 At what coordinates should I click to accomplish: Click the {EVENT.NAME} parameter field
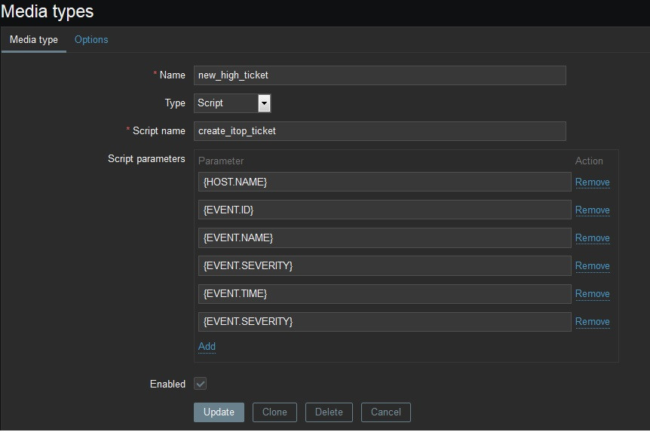385,237
